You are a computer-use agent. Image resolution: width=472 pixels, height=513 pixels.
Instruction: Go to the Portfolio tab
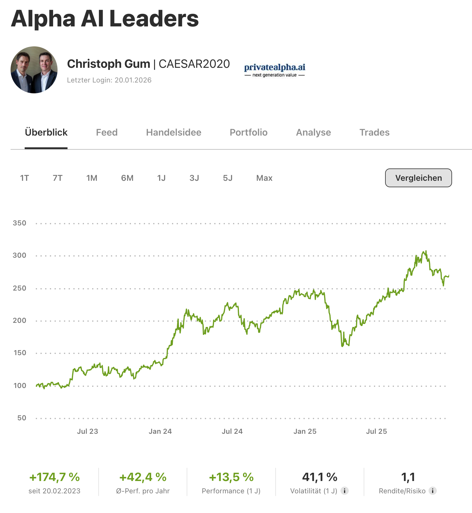248,132
